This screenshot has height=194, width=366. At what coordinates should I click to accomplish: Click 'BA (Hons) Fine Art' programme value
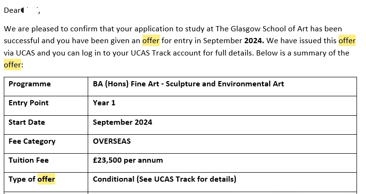(x=126, y=84)
